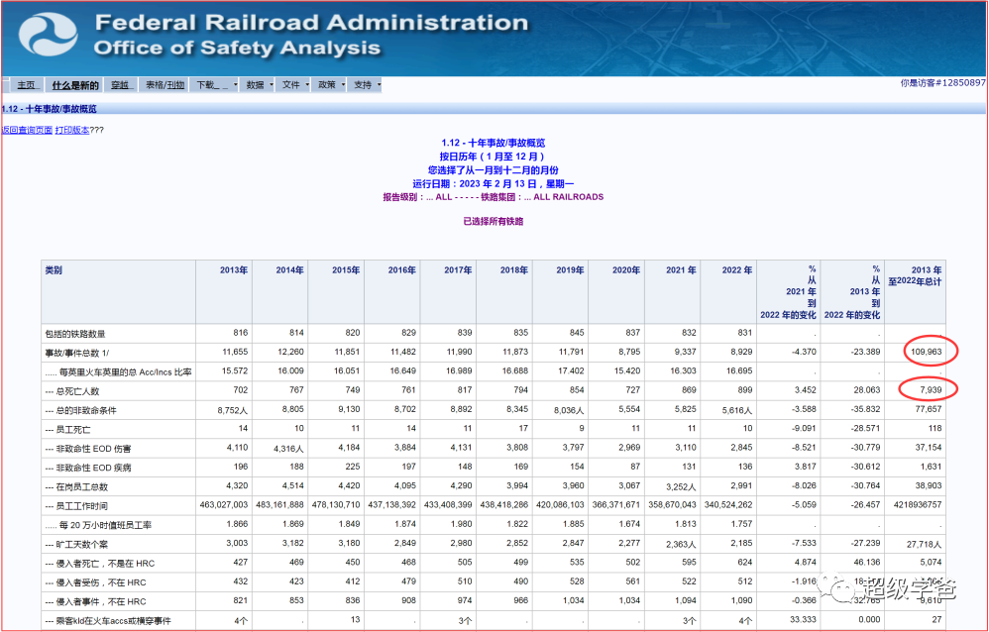Screen dimensions: 989x632
Task: Open the 主页 menu item
Action: pos(27,84)
